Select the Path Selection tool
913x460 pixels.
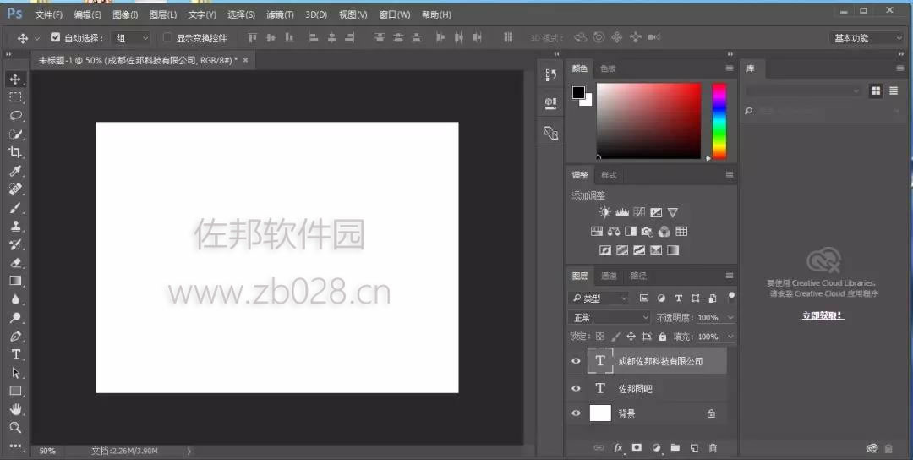[16, 373]
